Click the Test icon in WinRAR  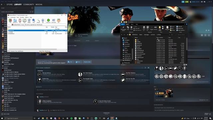click(20, 21)
